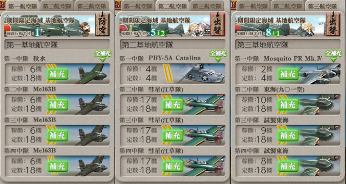
Task: Resupply the Mosquito PR Mk.IV squadron
Action: coord(288,74)
